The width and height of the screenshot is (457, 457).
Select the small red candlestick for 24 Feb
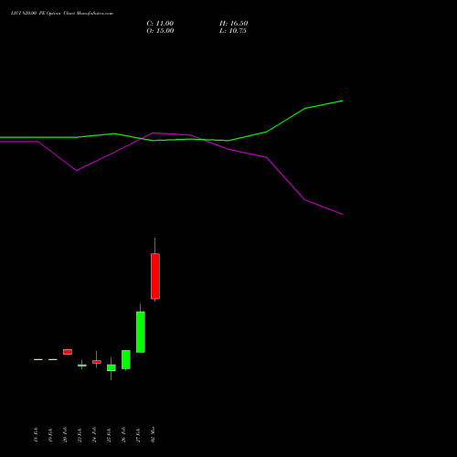[x=97, y=362]
